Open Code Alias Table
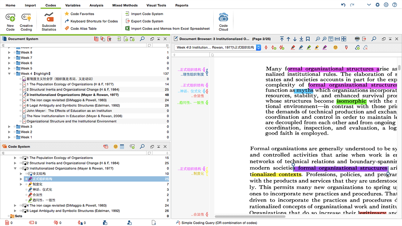 [x=83, y=28]
